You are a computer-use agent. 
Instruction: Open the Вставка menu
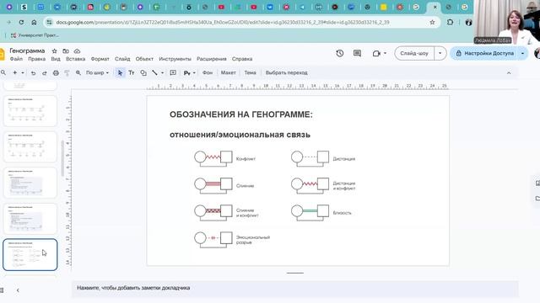pyautogui.click(x=75, y=59)
